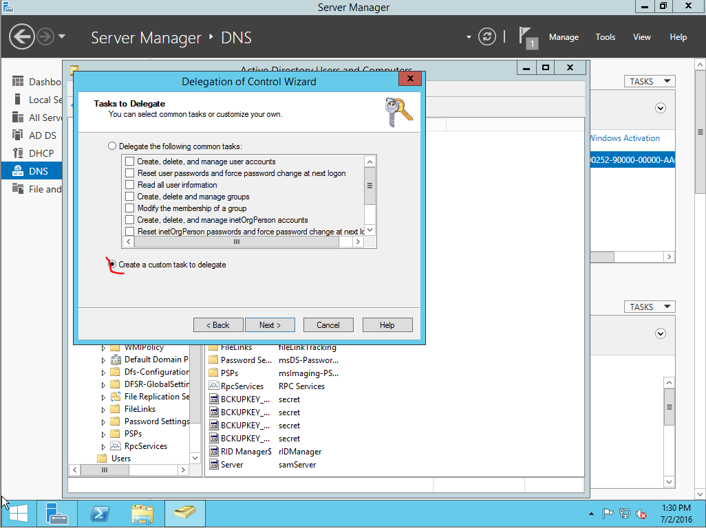Select 'Delegate the following common tasks' radio
Screen dimensions: 706x528
[x=112, y=146]
